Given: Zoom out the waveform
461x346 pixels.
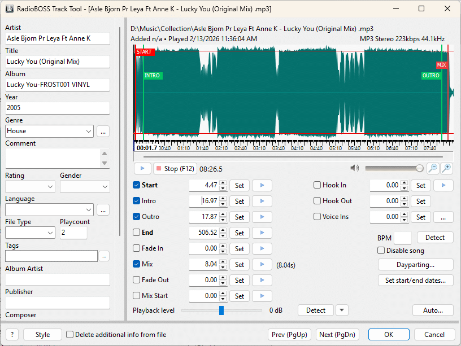Looking at the screenshot, I should coord(433,168).
